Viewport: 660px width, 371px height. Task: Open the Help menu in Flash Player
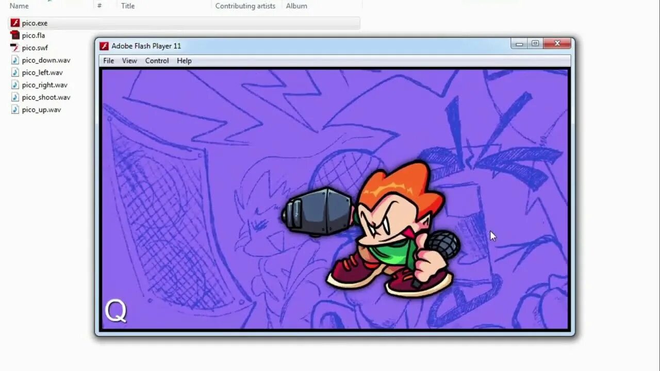pos(184,61)
